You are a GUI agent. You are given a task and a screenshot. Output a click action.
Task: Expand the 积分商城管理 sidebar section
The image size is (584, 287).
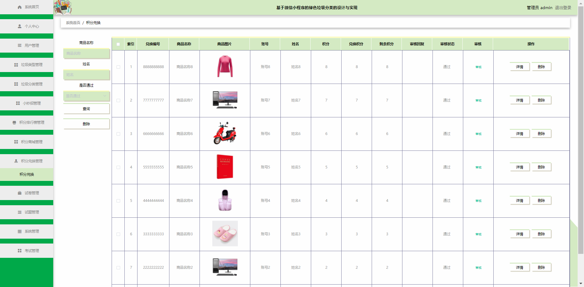point(27,142)
